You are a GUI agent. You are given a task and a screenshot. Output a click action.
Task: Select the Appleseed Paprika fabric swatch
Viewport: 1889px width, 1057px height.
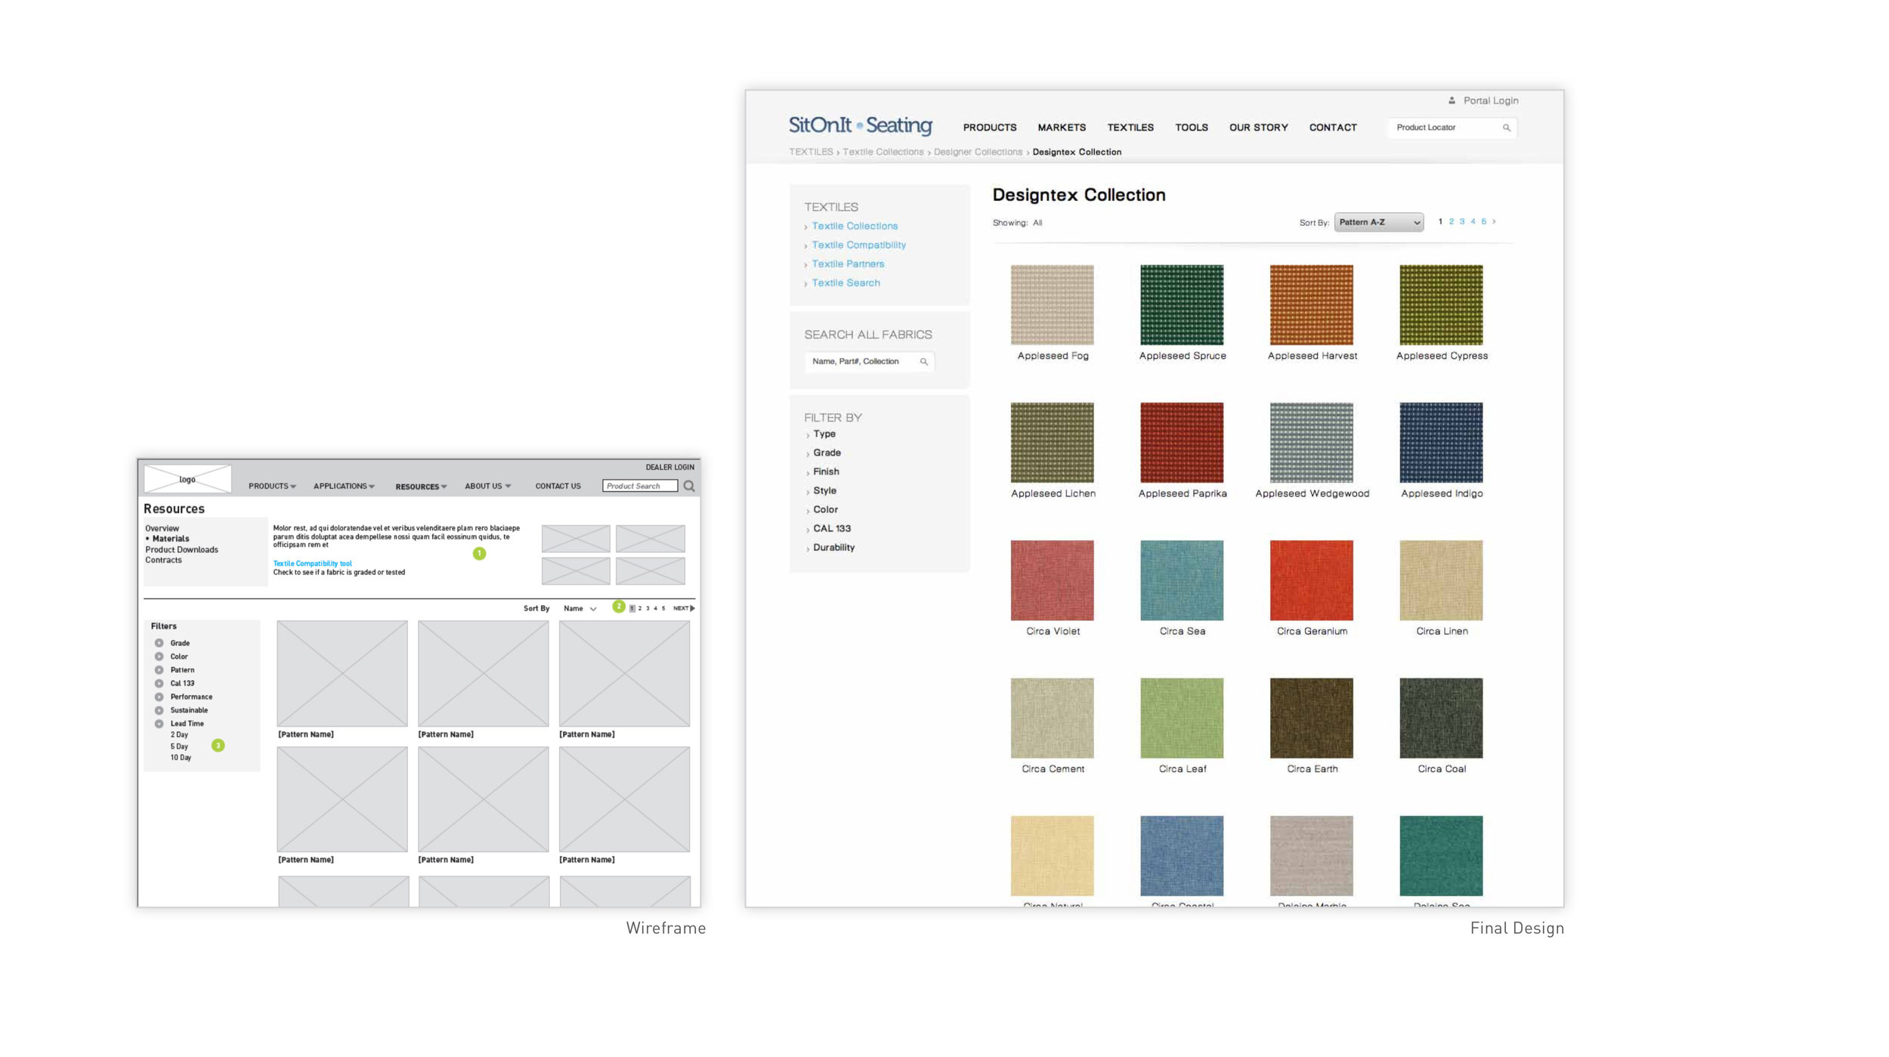click(x=1182, y=443)
